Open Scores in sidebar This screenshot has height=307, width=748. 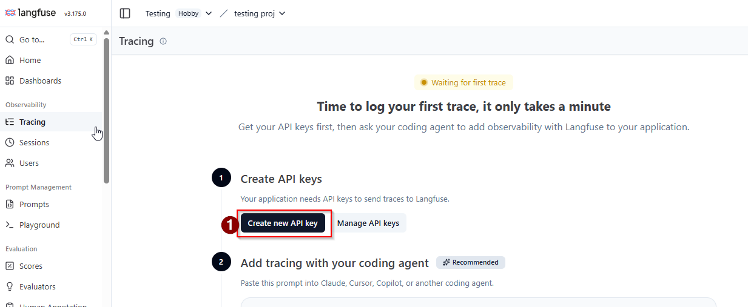tap(51, 266)
